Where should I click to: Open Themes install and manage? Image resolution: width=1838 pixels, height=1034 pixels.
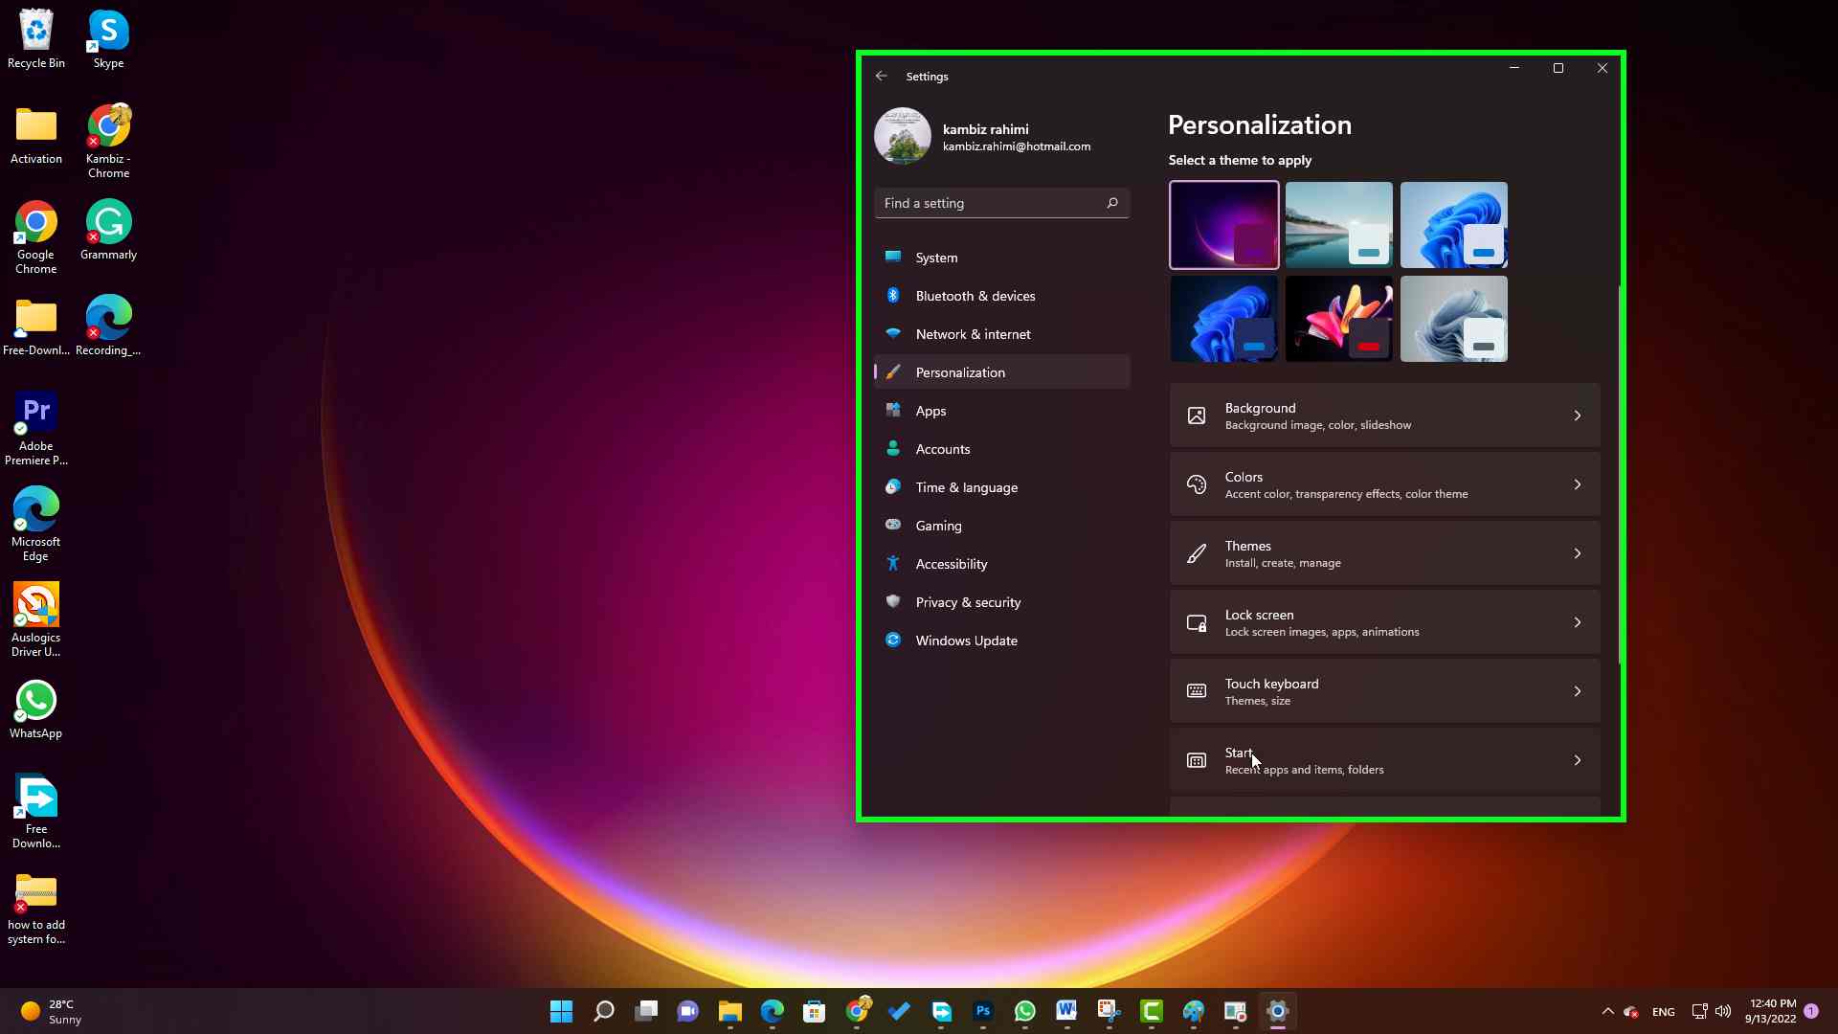1385,553
